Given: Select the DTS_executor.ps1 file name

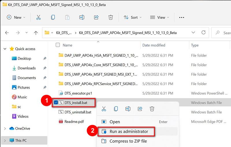Looking at the screenshot, I should click(x=78, y=93).
